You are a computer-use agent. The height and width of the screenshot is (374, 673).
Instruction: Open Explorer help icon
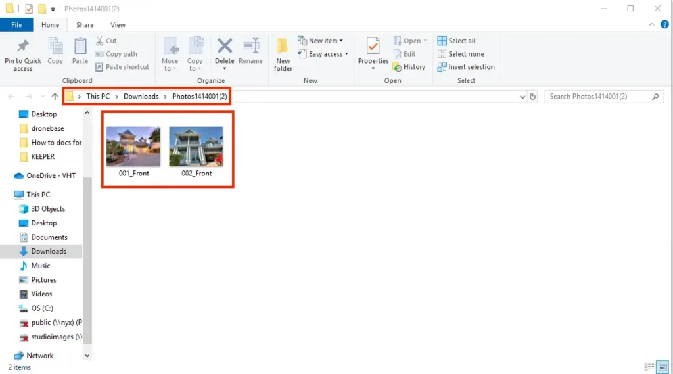pyautogui.click(x=664, y=24)
